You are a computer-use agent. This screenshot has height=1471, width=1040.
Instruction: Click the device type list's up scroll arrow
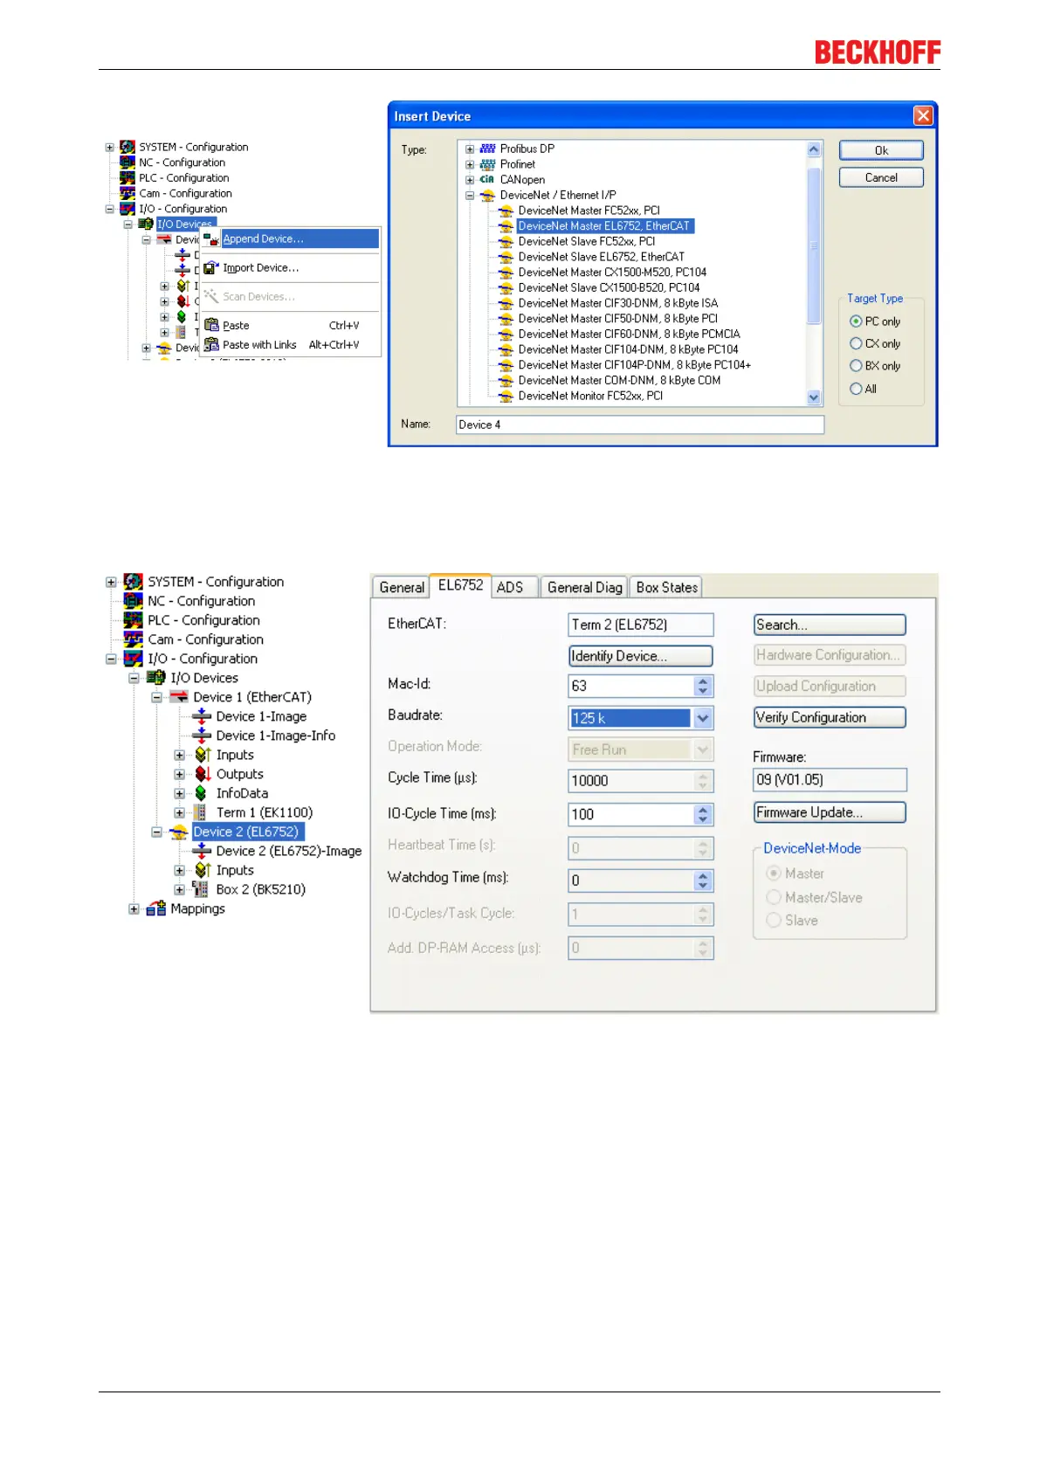(x=814, y=149)
